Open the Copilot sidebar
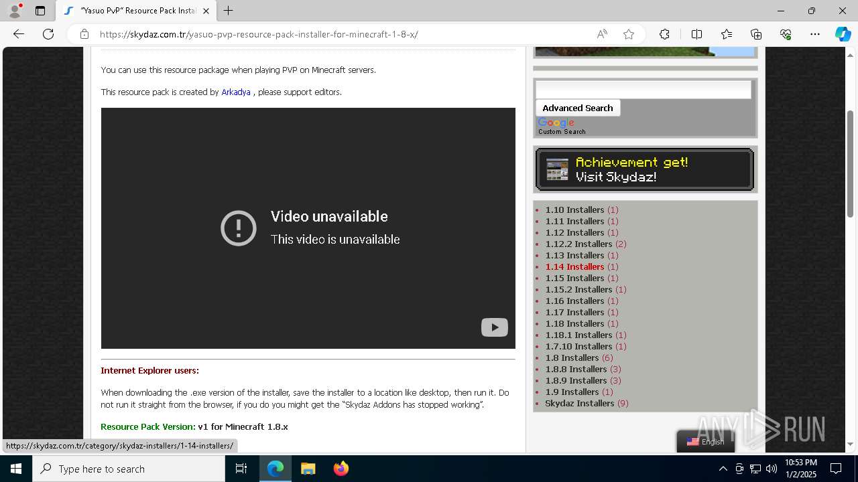858x482 pixels. [x=843, y=34]
